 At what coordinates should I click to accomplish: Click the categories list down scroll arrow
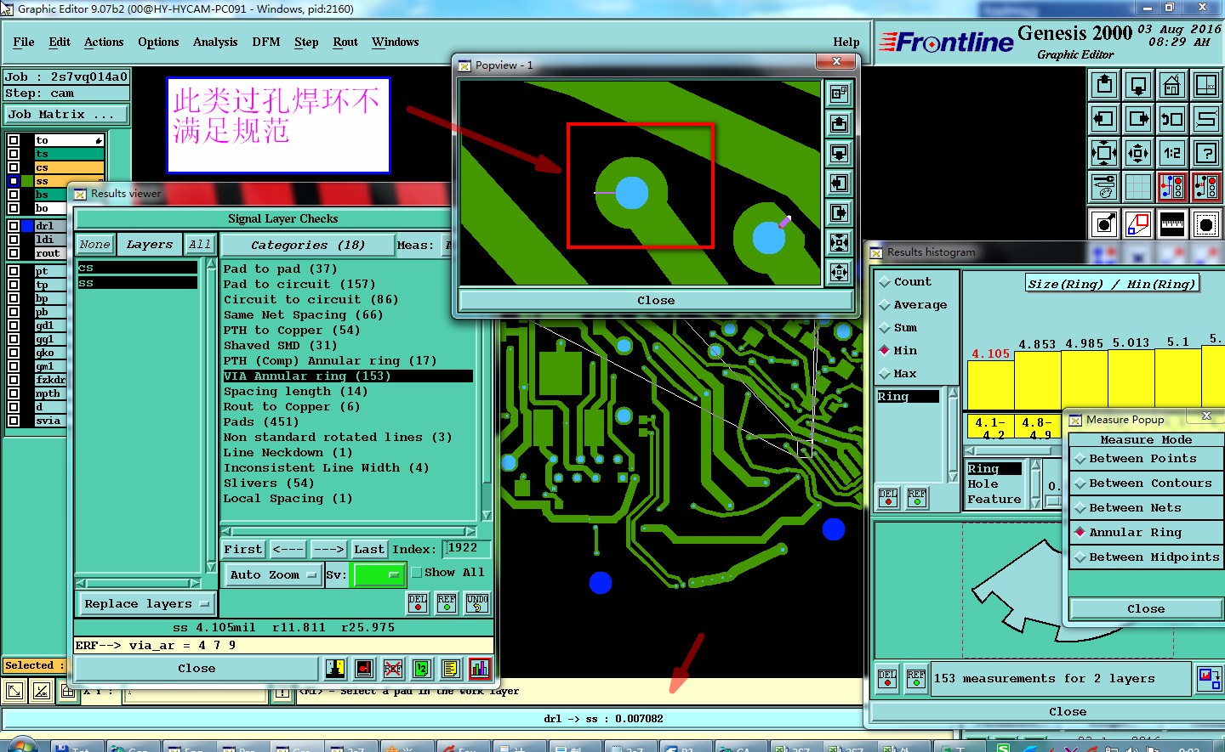point(487,515)
